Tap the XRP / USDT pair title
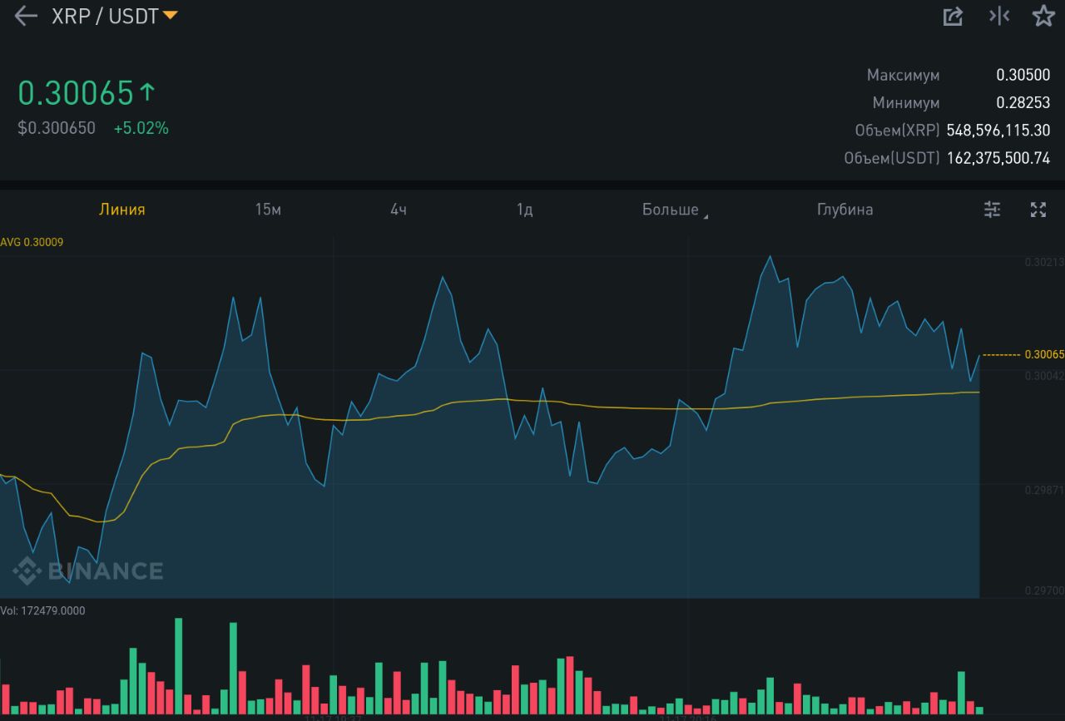 [x=105, y=16]
